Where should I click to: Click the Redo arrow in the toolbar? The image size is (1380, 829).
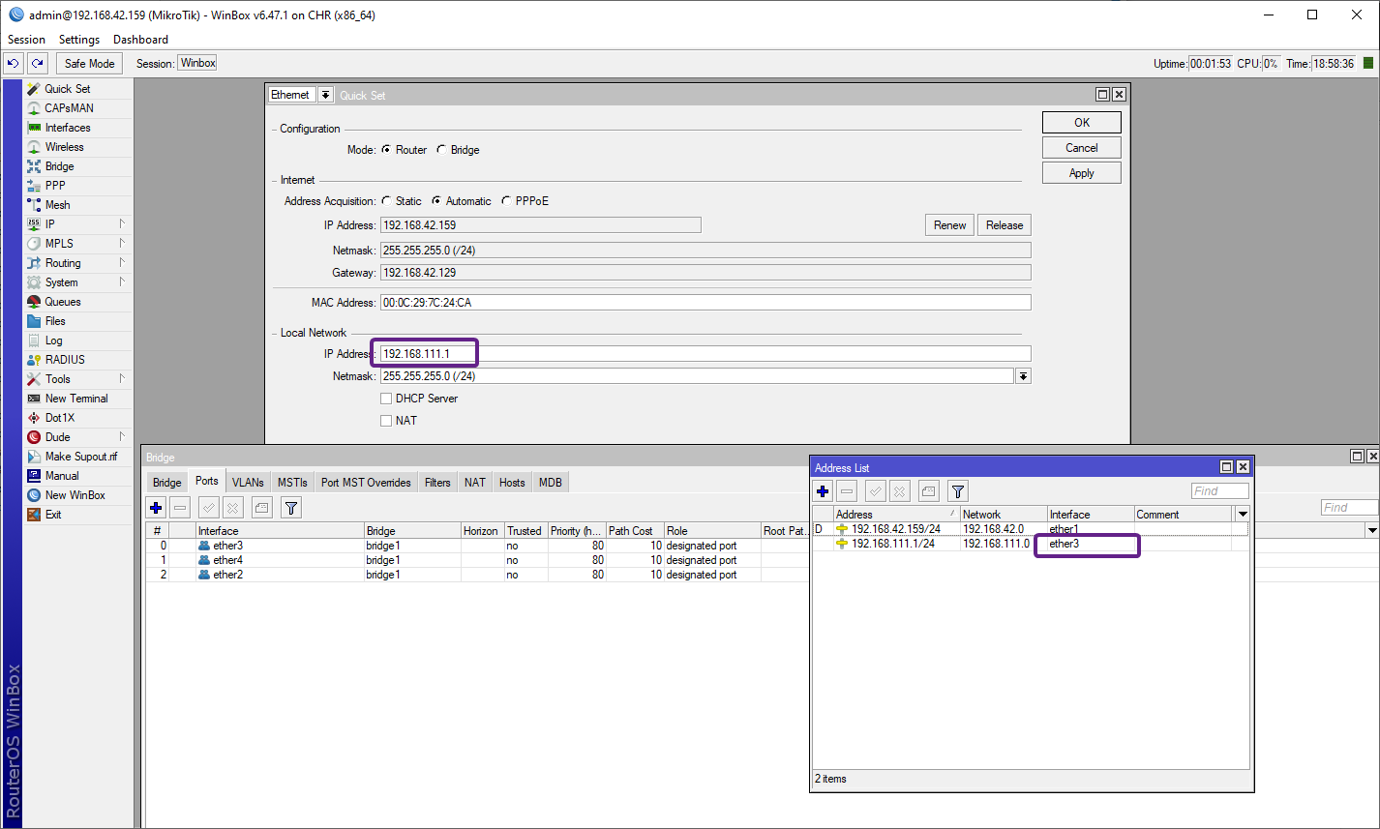pos(37,64)
